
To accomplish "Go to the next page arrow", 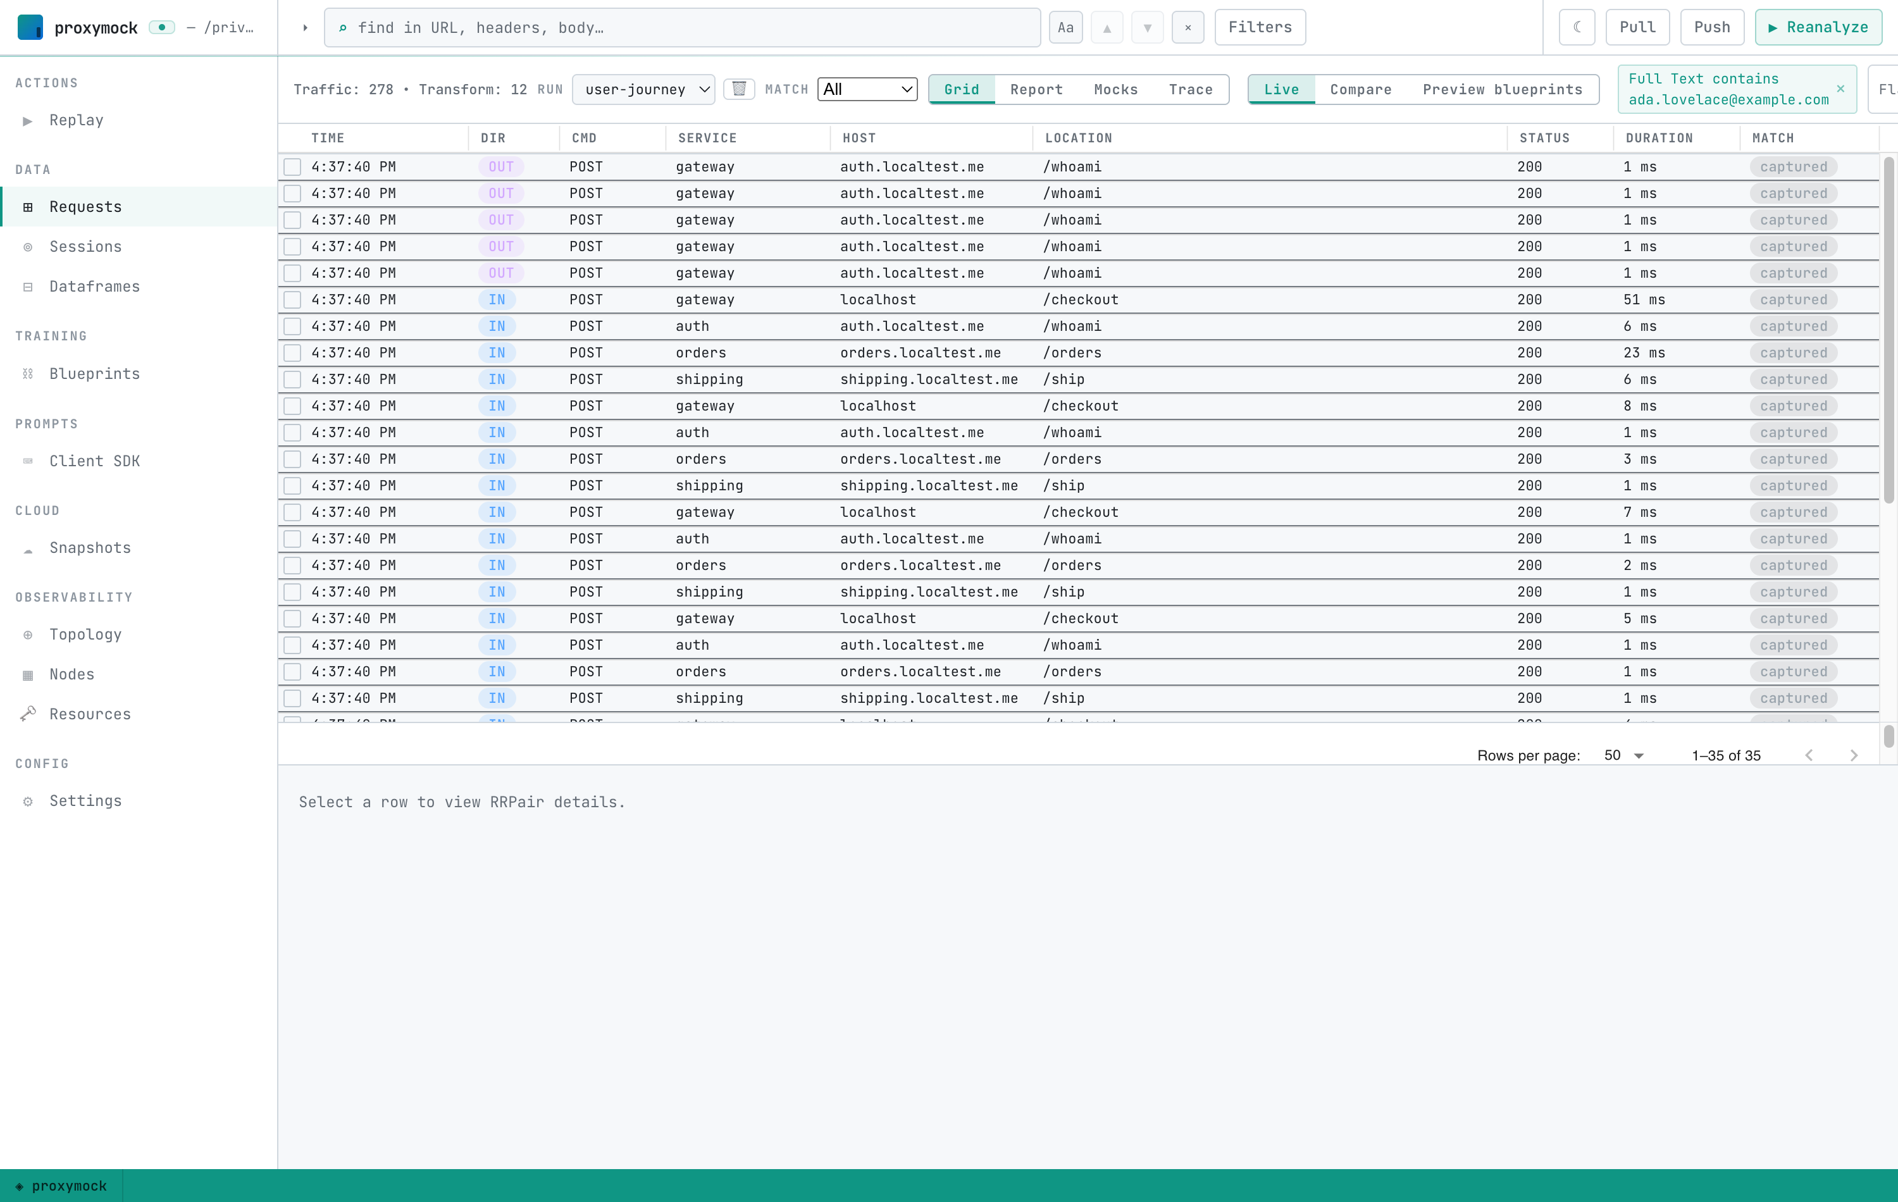I will 1854,755.
